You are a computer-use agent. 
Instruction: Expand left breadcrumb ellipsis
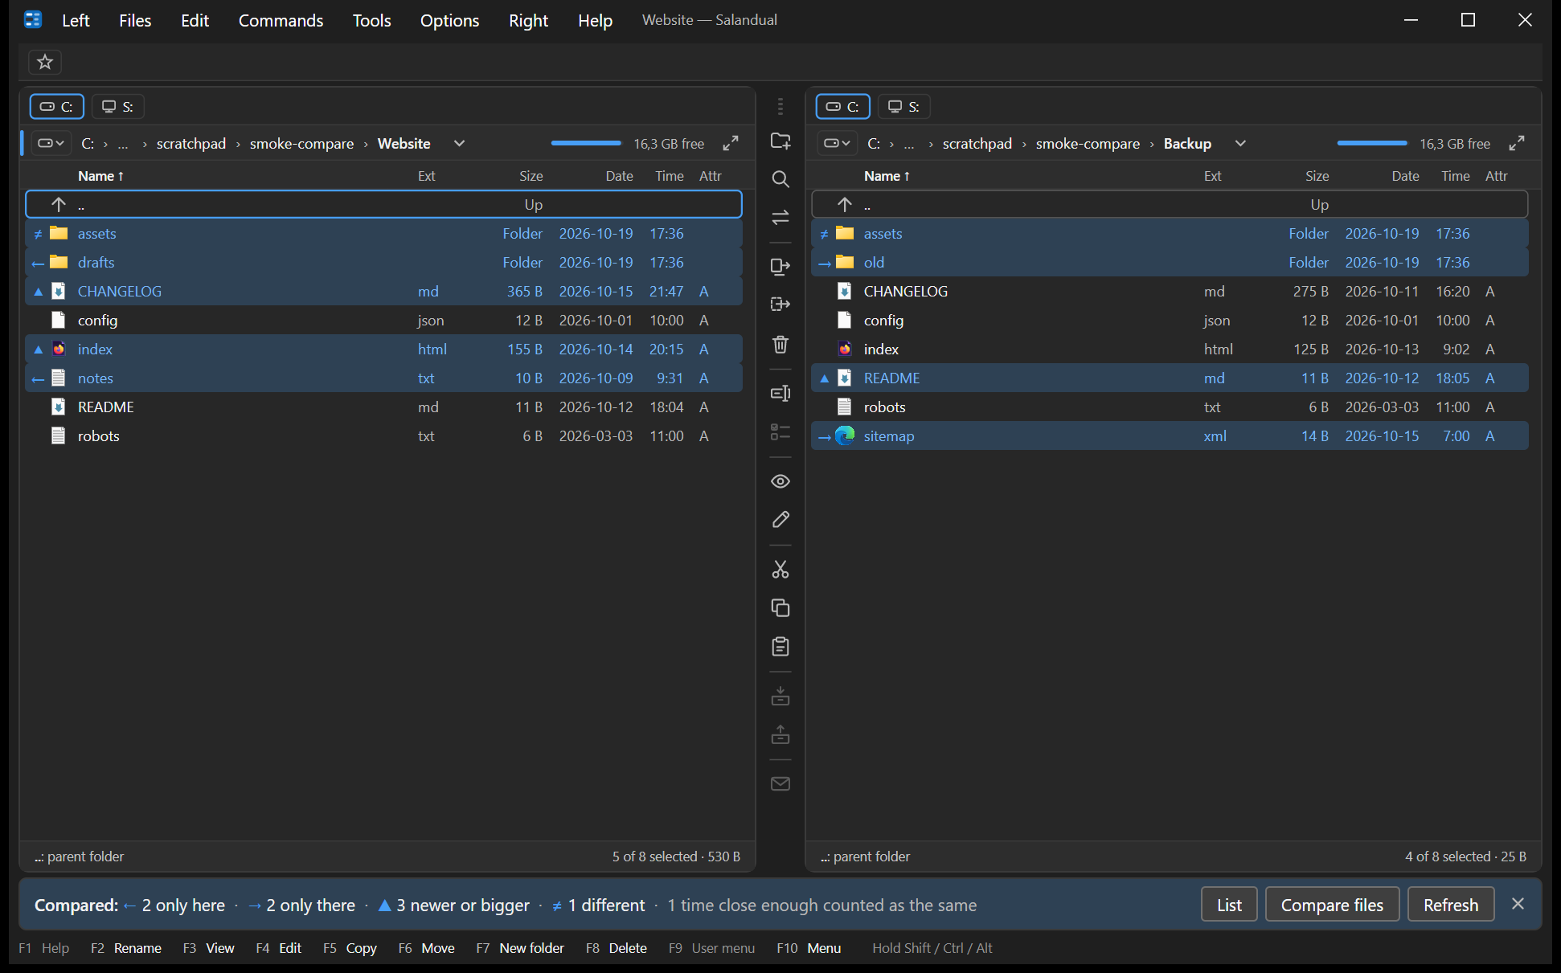pyautogui.click(x=123, y=144)
